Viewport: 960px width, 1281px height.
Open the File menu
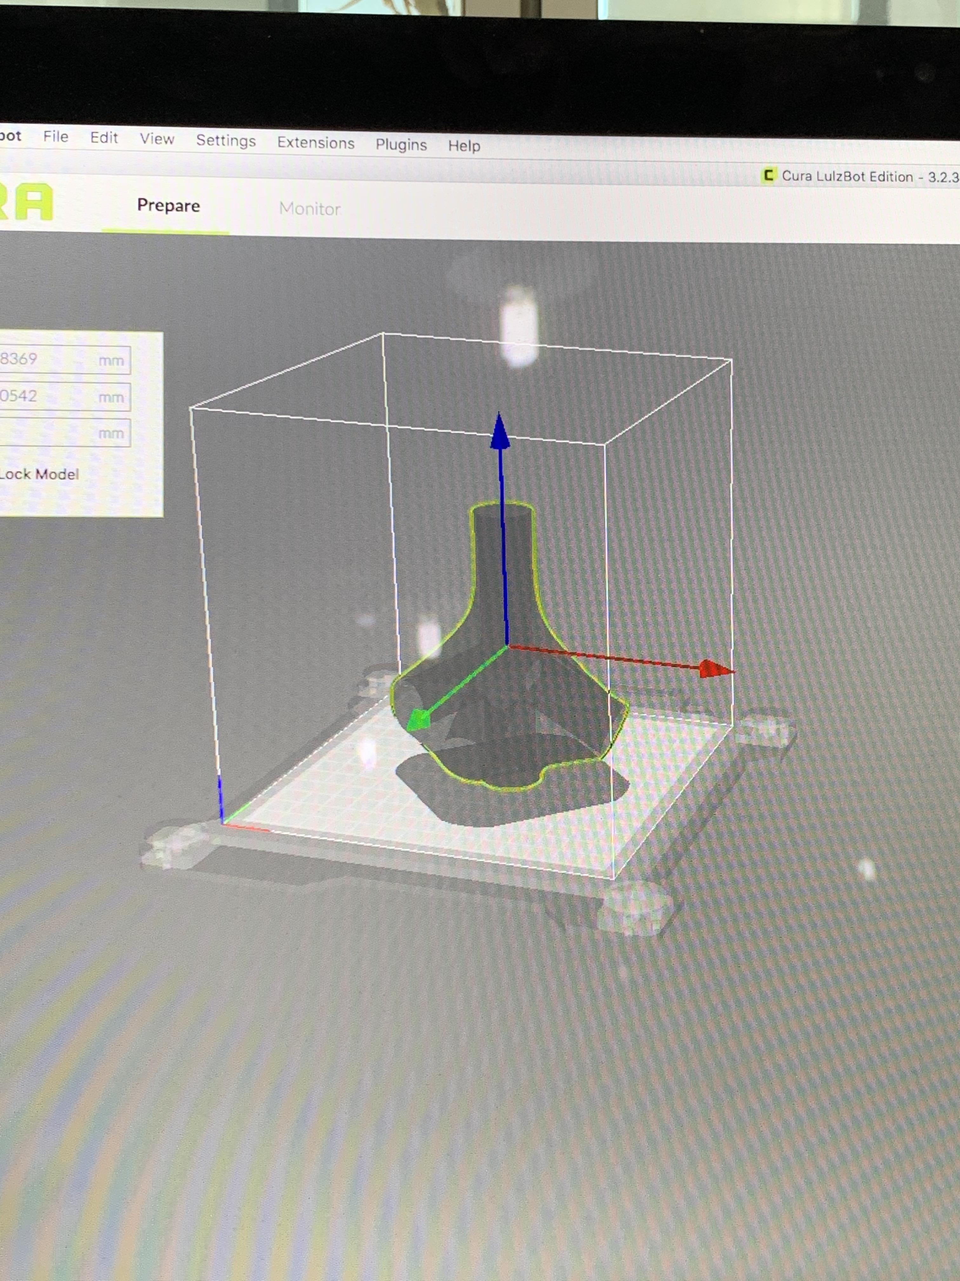pos(56,137)
